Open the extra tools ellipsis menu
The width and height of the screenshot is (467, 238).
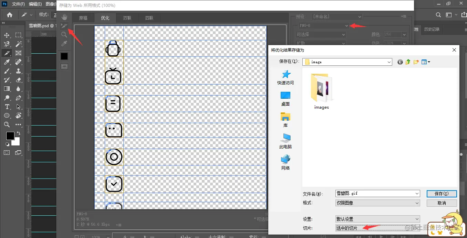[x=19, y=125]
